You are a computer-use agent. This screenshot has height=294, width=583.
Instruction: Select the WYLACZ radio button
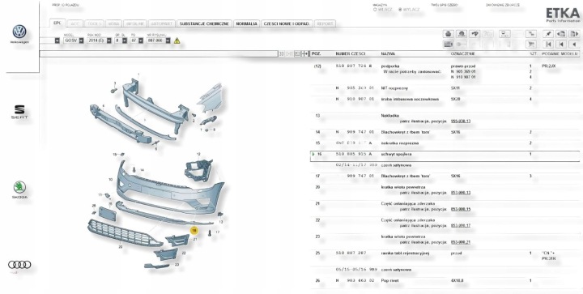(x=400, y=10)
